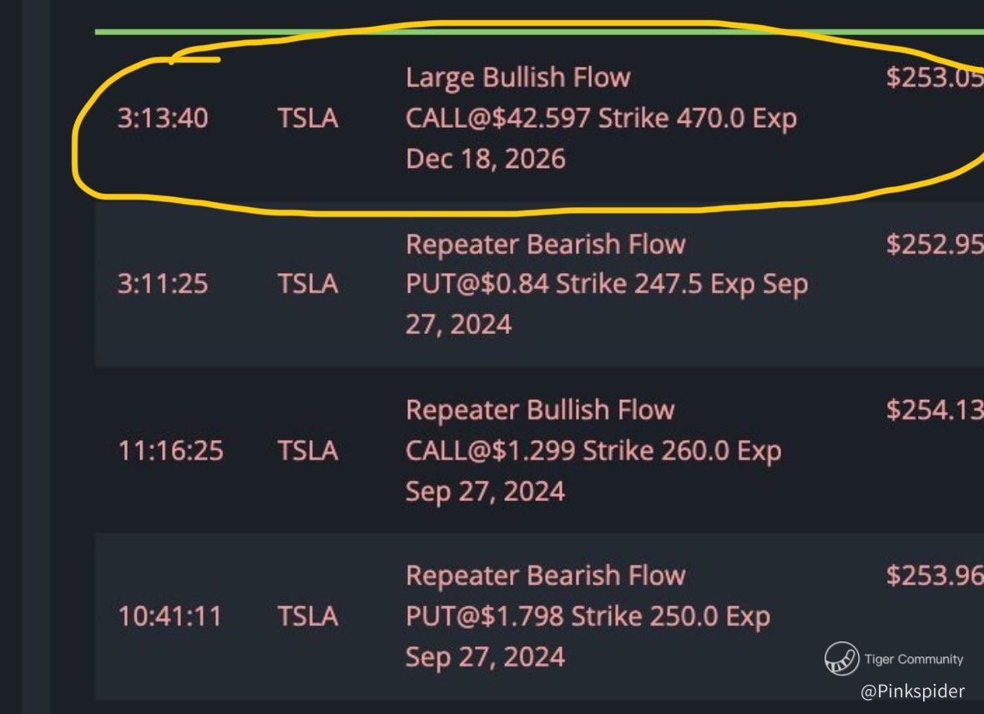Click TSLA ticker in the 11:16:25 row
984x714 pixels.
point(307,451)
